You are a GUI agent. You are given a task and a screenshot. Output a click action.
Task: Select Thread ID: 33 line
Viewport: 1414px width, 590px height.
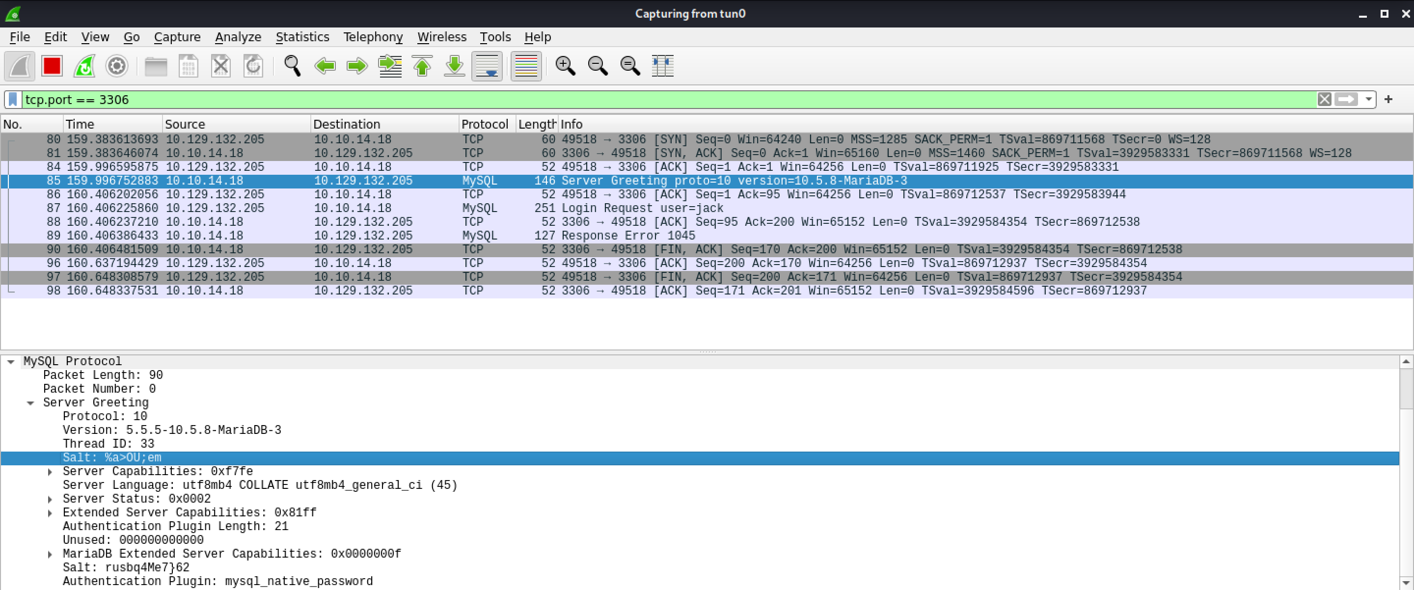tap(700, 444)
